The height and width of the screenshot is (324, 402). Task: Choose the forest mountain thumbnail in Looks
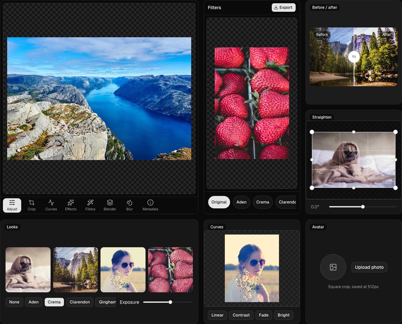(76, 270)
